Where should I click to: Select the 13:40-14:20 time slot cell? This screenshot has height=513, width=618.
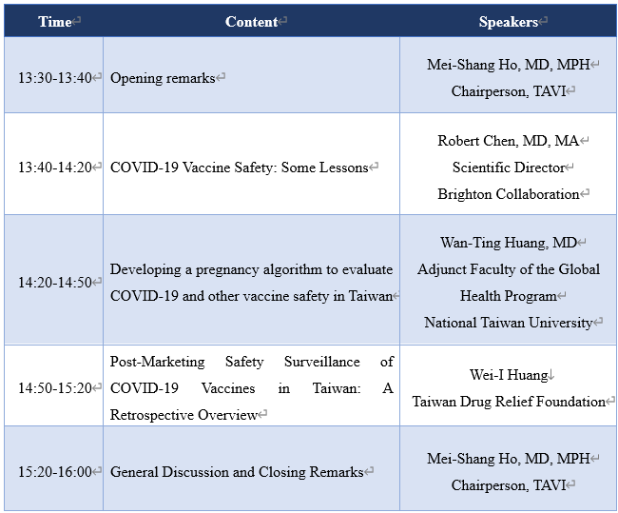tap(54, 168)
